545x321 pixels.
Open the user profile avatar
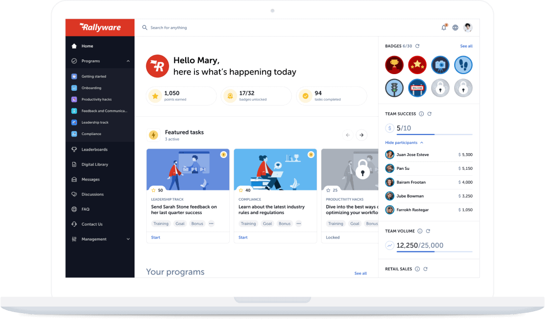click(x=468, y=27)
